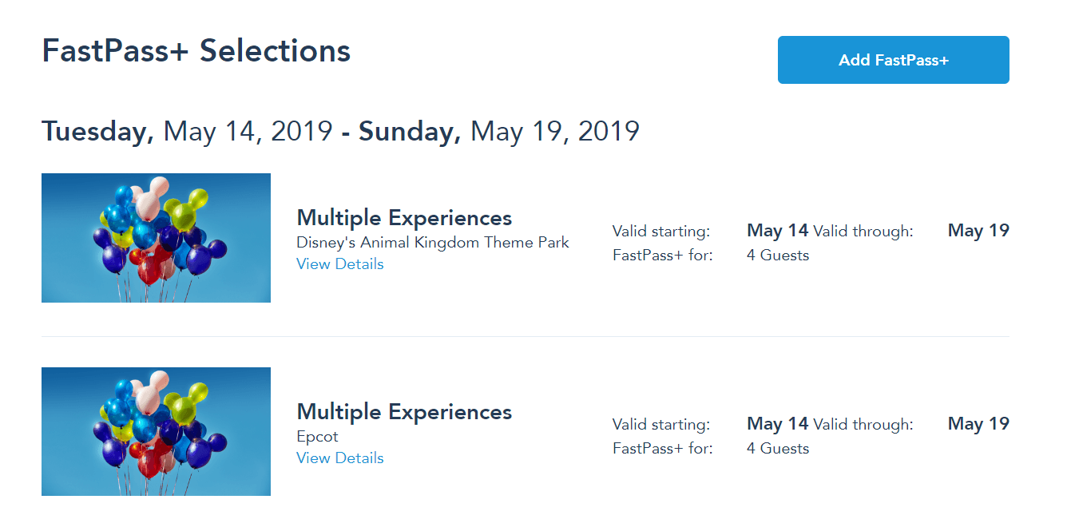Select Multiple Experiences title above Animal Kingdom
This screenshot has width=1067, height=527.
pos(404,218)
